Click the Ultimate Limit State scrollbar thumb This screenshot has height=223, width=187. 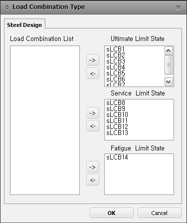coord(169,64)
